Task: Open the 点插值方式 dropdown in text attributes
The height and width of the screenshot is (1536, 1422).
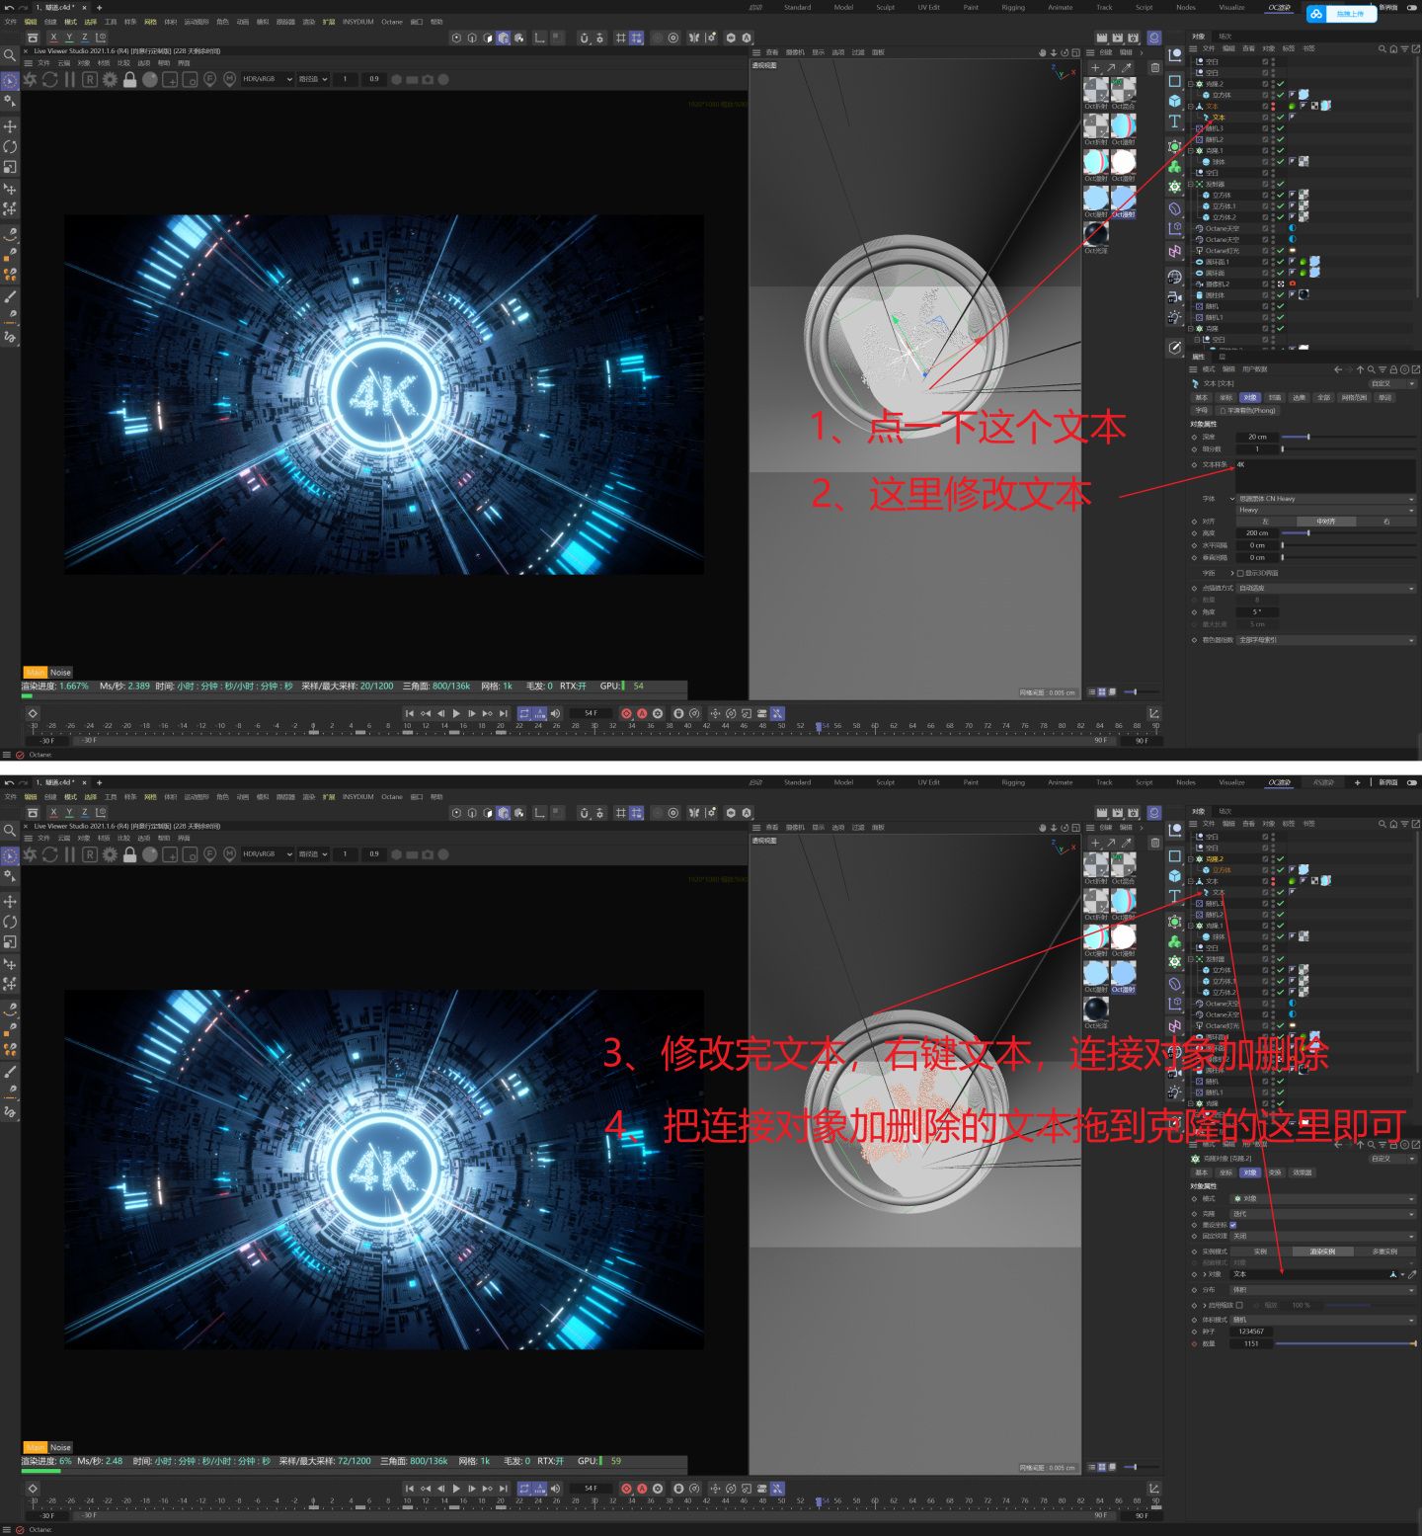Action: (1326, 588)
